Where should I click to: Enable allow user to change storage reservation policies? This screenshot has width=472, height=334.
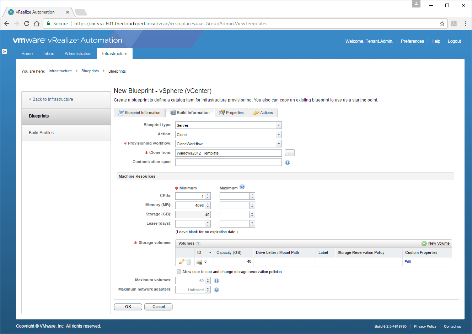(179, 271)
